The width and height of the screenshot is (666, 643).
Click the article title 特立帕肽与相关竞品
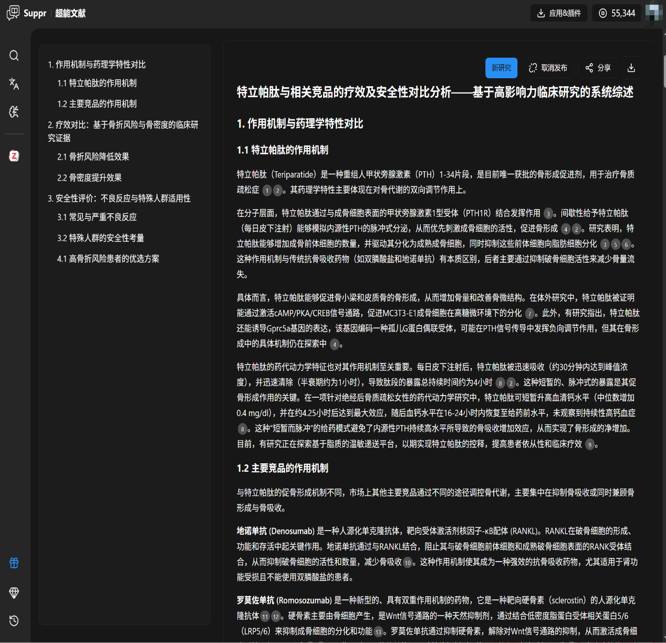[435, 92]
